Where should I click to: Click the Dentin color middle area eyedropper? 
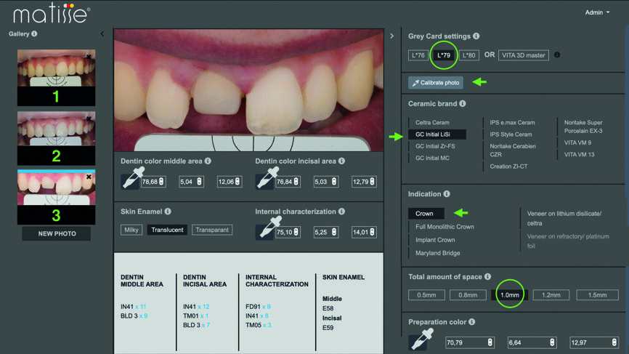point(131,179)
